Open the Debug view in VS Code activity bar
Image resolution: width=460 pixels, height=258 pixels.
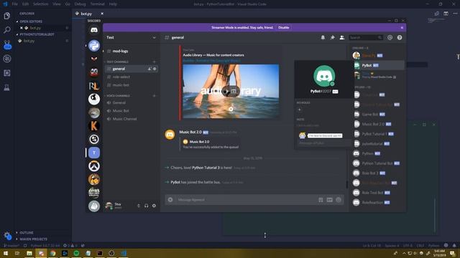[6, 59]
